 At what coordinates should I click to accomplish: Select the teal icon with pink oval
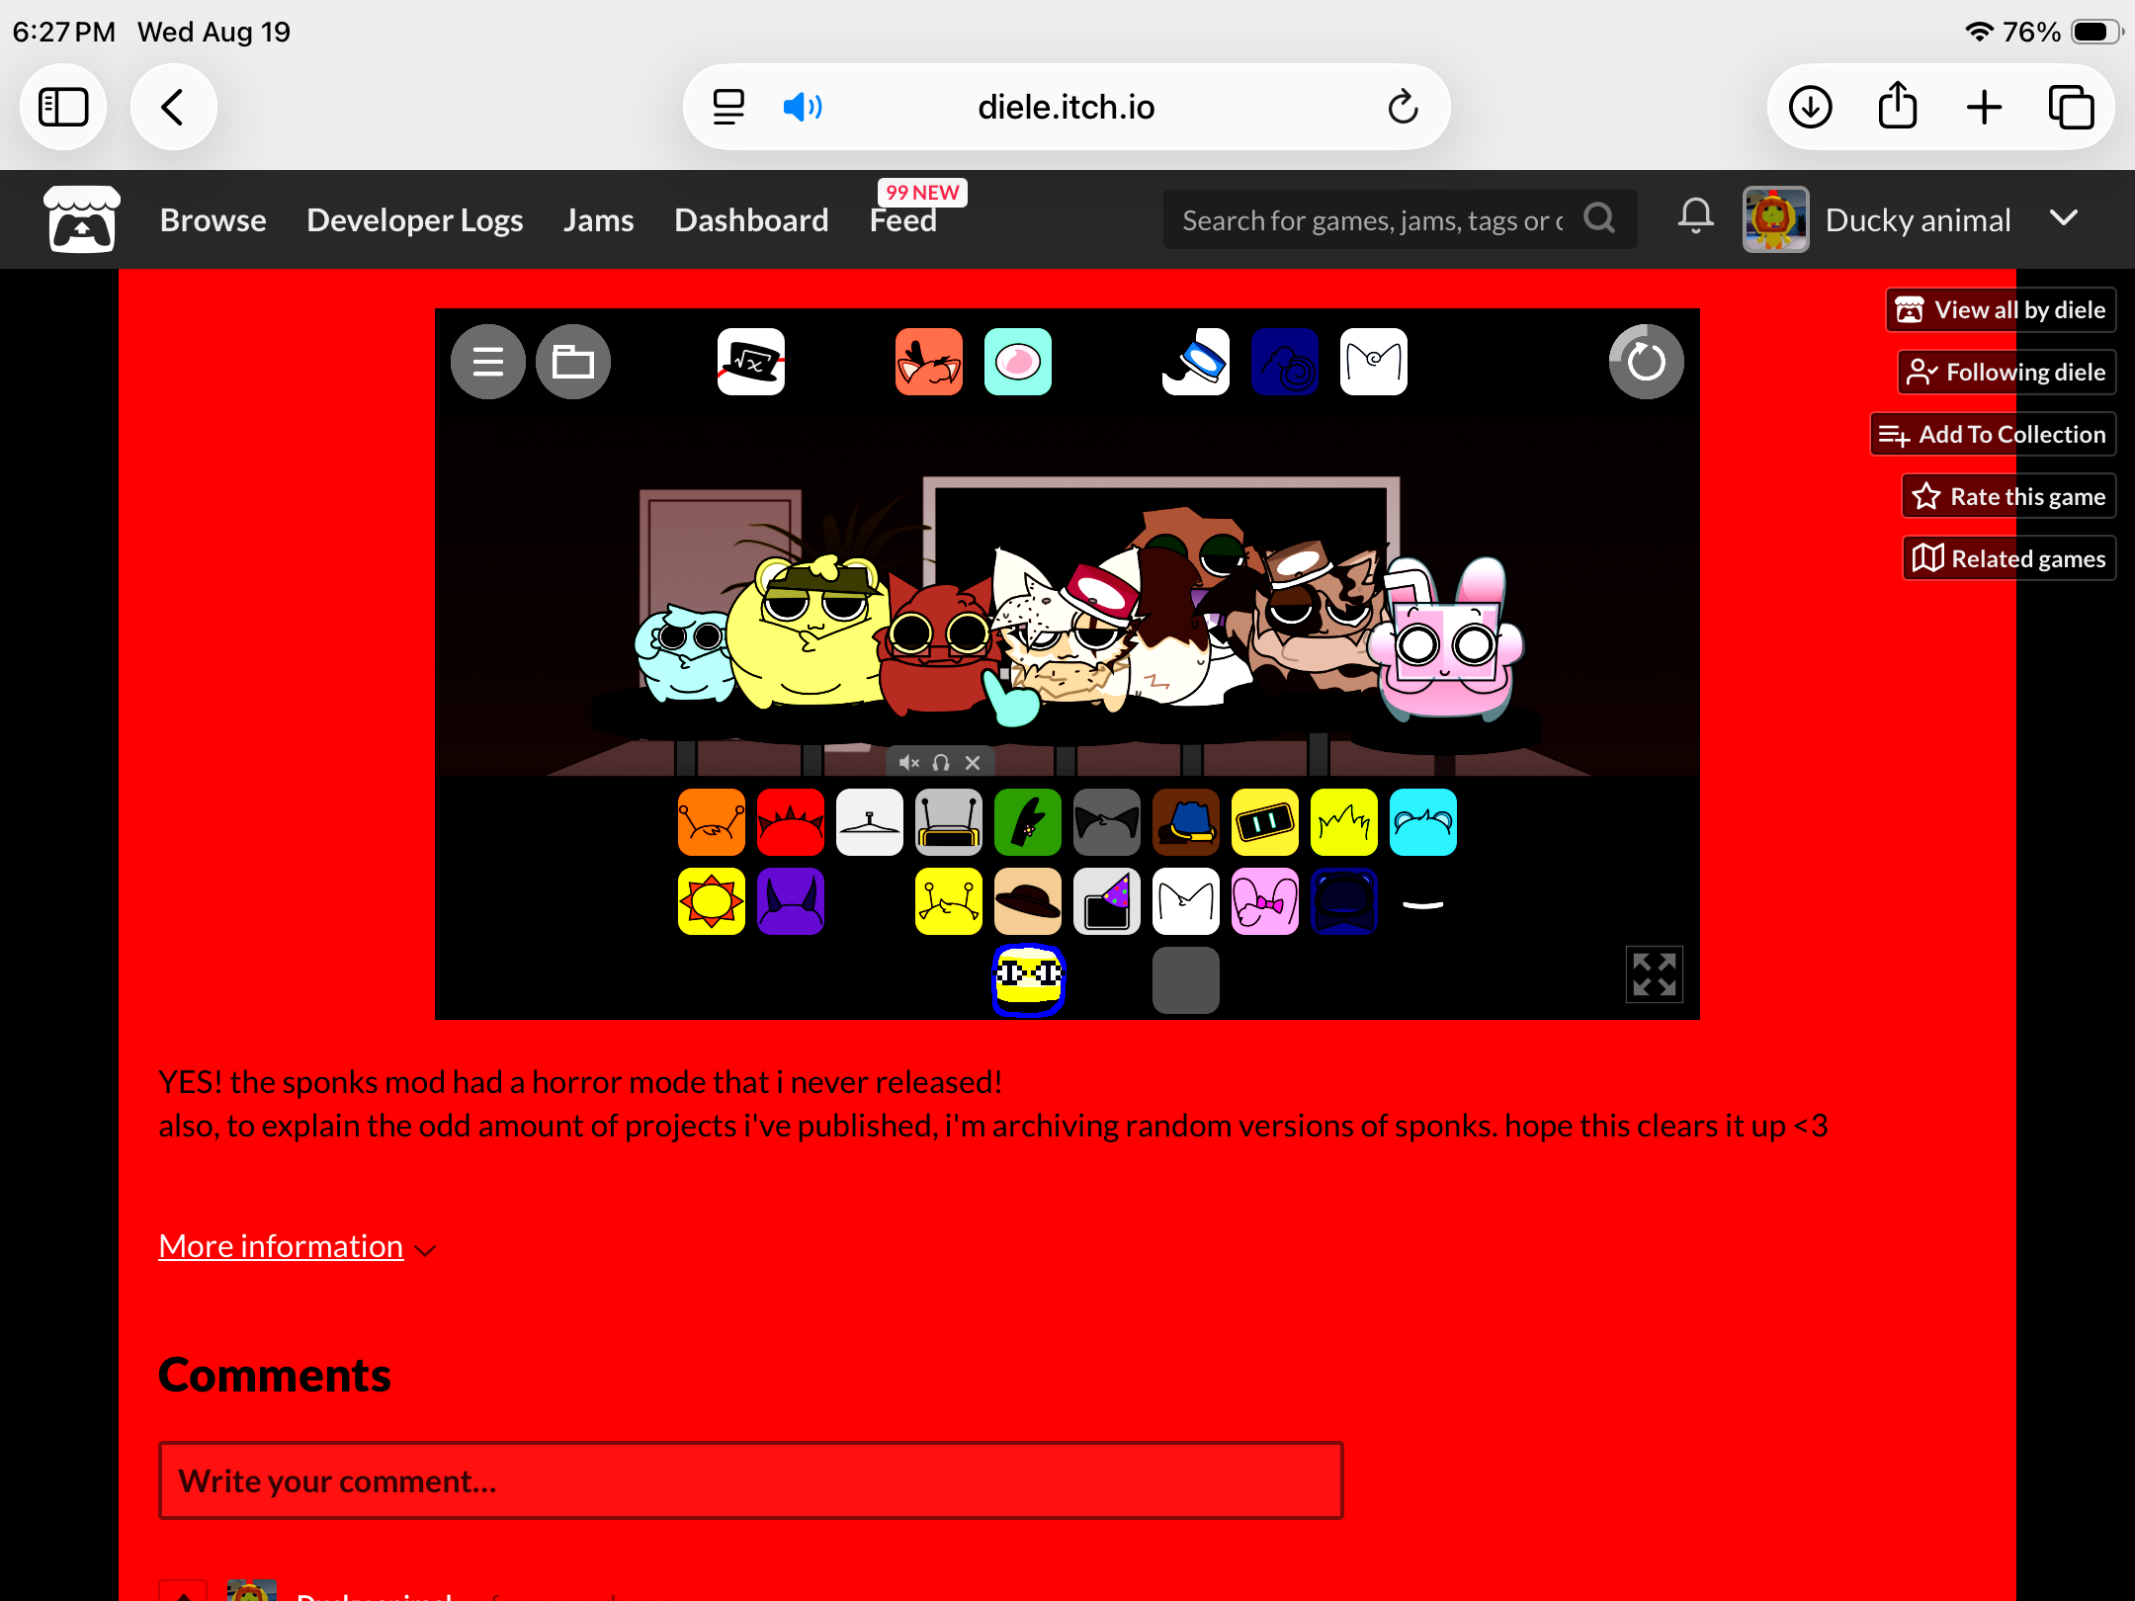tap(1018, 362)
